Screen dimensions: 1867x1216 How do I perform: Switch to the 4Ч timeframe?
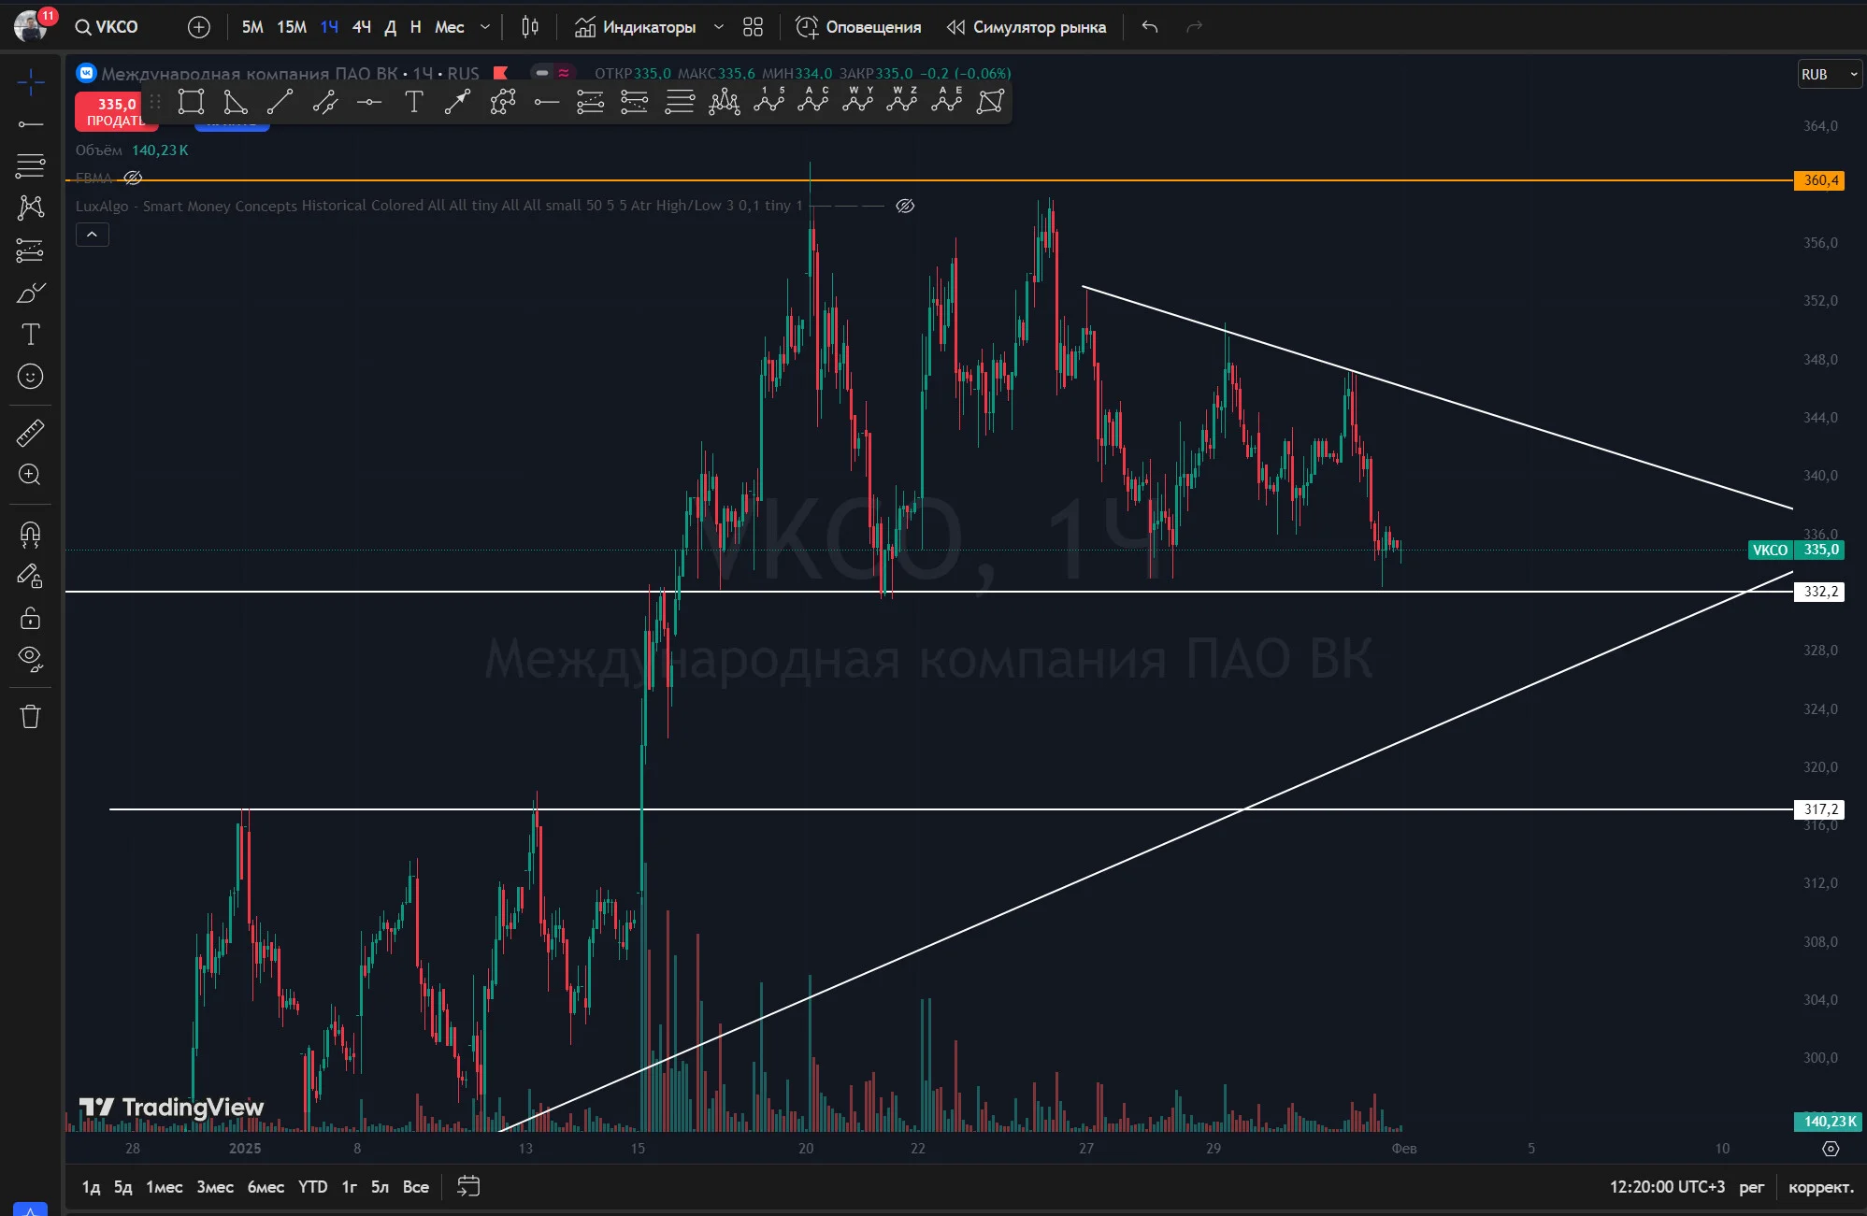(x=361, y=27)
